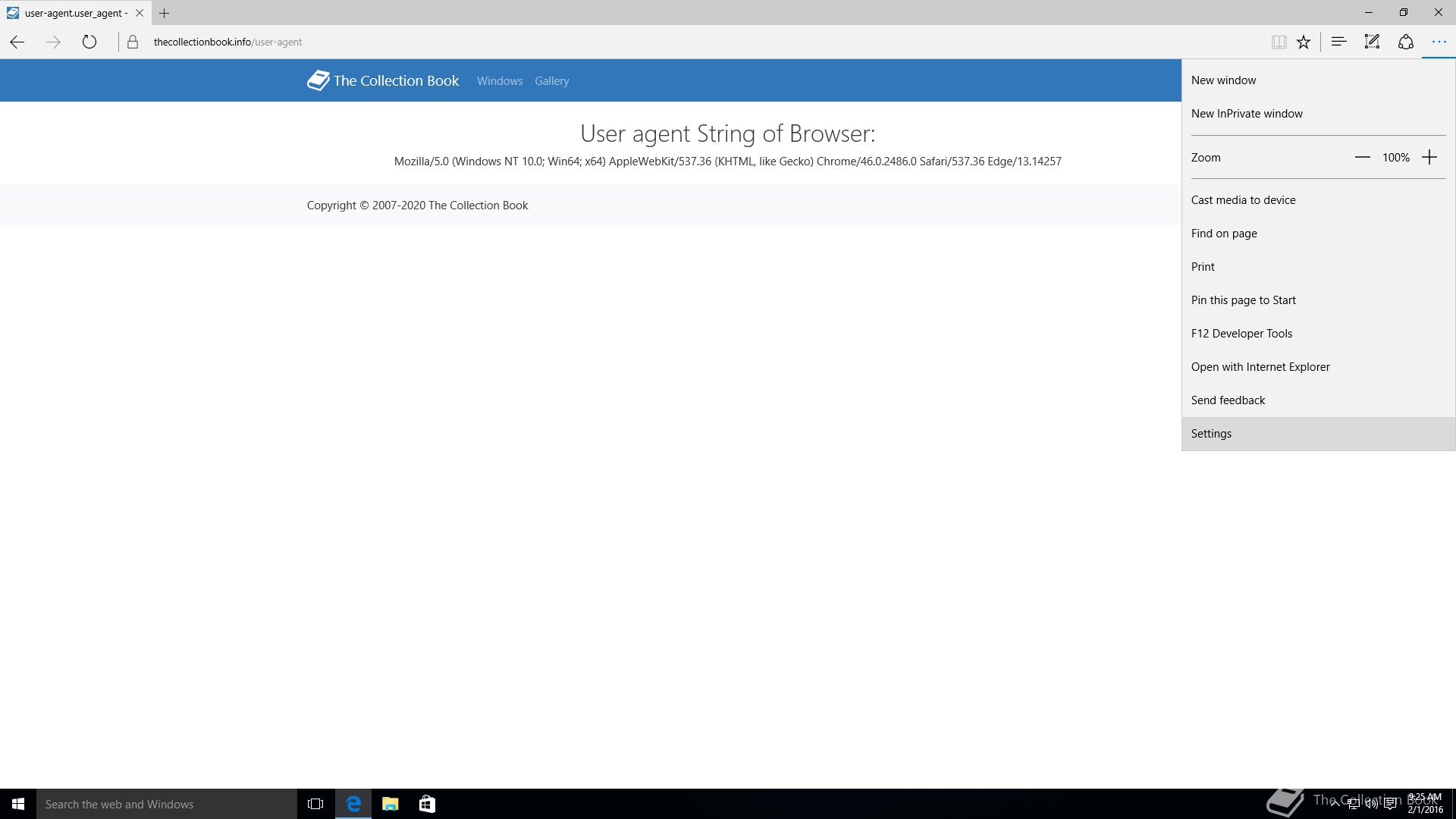This screenshot has width=1456, height=819.
Task: Refresh the current page
Action: (x=89, y=42)
